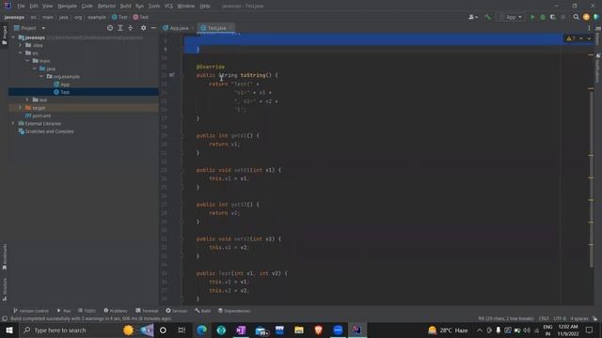602x338 pixels.
Task: Click the Stop button in run toolbar
Action: point(563,17)
